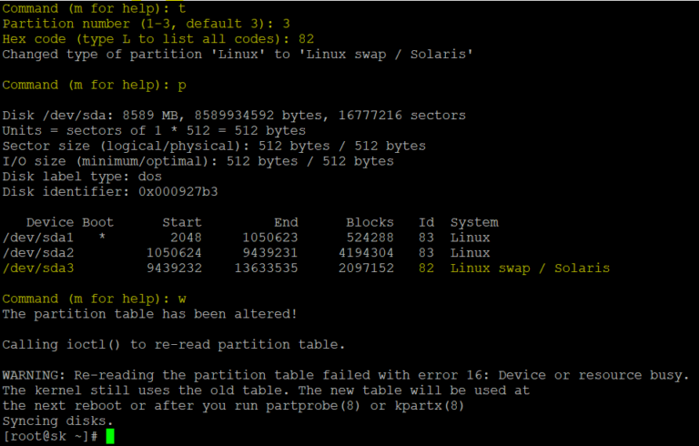Click the 'partprobe(8)' text
The height and width of the screenshot is (446, 699).
point(312,406)
